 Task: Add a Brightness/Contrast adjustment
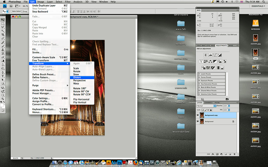click(x=206, y=55)
